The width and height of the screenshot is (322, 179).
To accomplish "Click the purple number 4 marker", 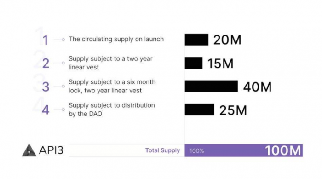I will coord(46,110).
